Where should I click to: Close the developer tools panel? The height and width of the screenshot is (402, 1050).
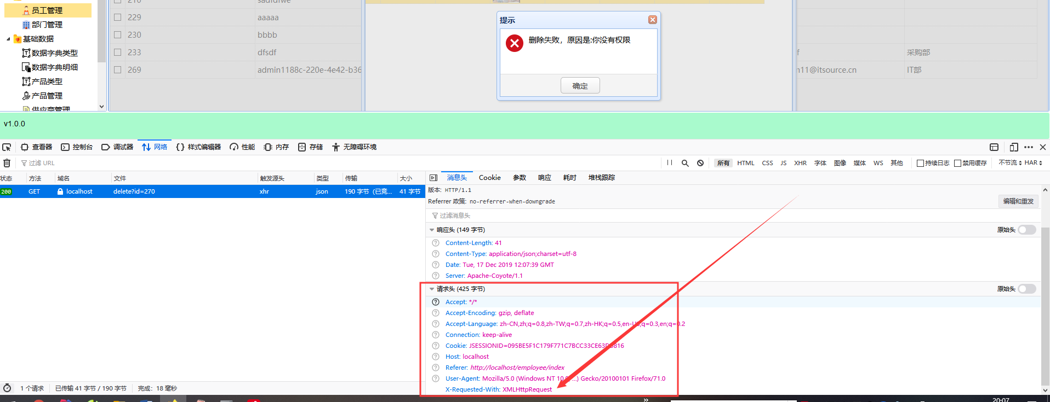[x=1043, y=147]
